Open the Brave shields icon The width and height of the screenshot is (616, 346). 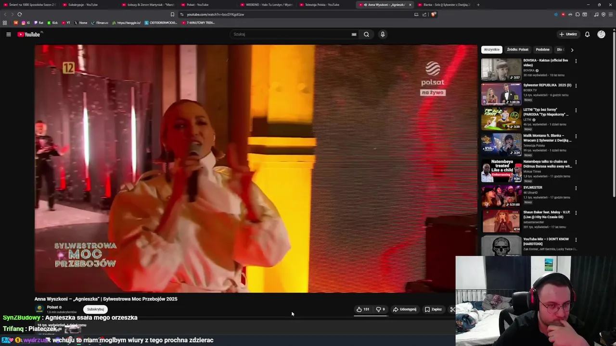[433, 14]
